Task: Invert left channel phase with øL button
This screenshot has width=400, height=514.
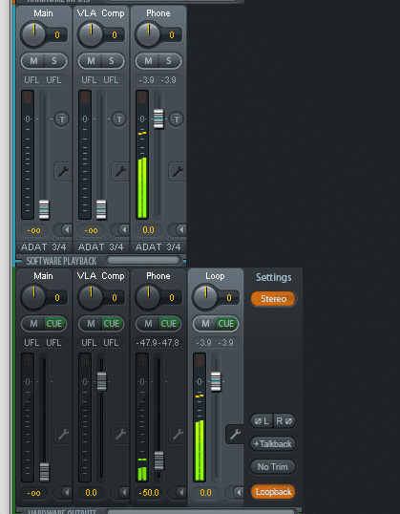Action: click(262, 421)
